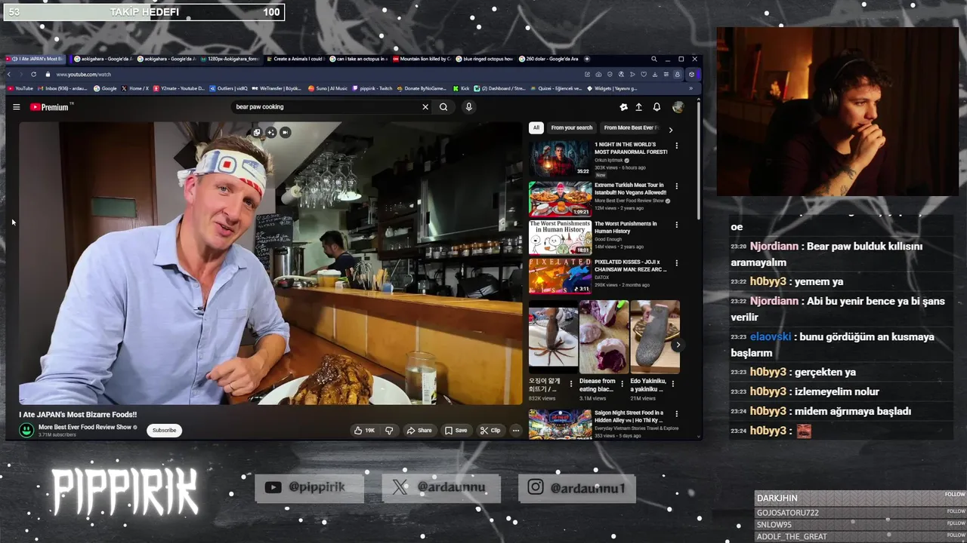967x543 pixels.
Task: Search tabs with browser magnifier icon
Action: pos(654,59)
